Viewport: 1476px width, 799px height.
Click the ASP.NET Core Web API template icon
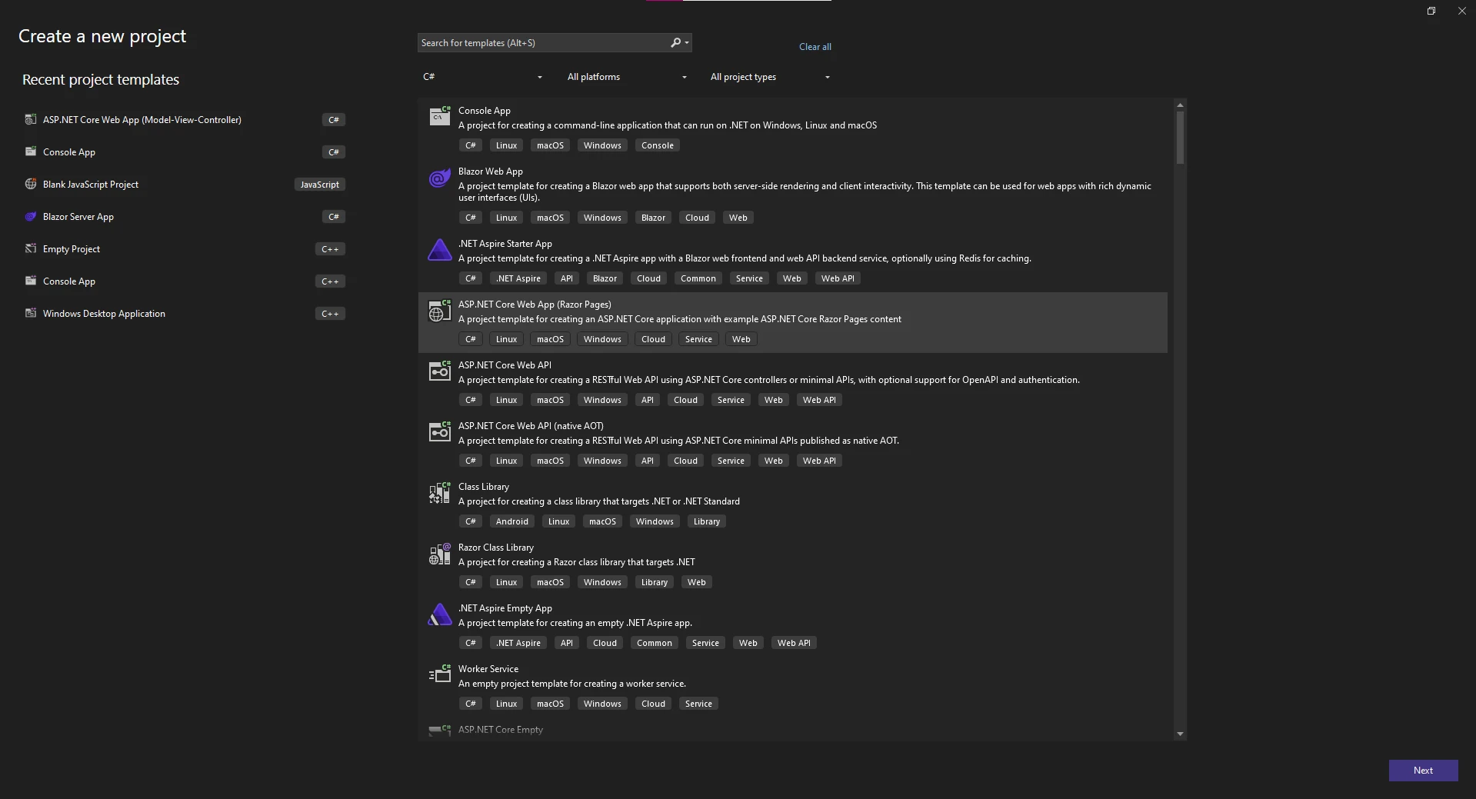click(439, 371)
